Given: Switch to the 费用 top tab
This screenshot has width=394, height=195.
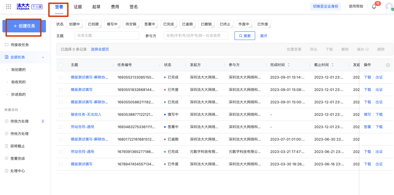Looking at the screenshot, I should 115,7.
